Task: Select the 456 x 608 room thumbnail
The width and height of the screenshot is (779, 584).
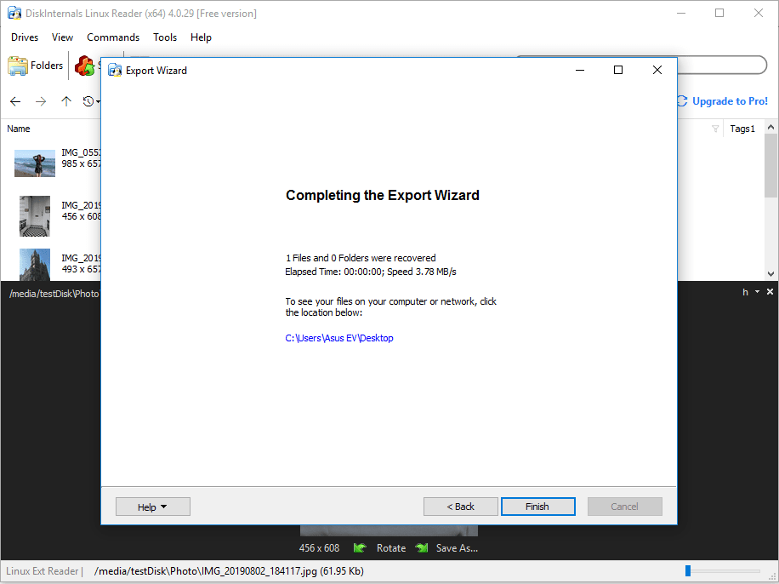Action: [x=35, y=216]
